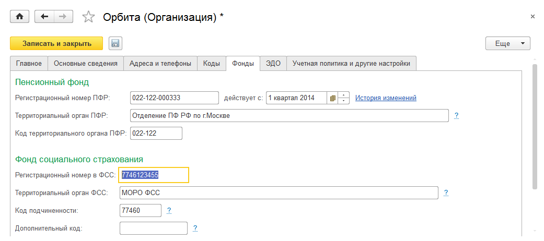Click help question mark beside Код подчиненности
Viewport: 544px width, 241px height.
pyautogui.click(x=169, y=210)
